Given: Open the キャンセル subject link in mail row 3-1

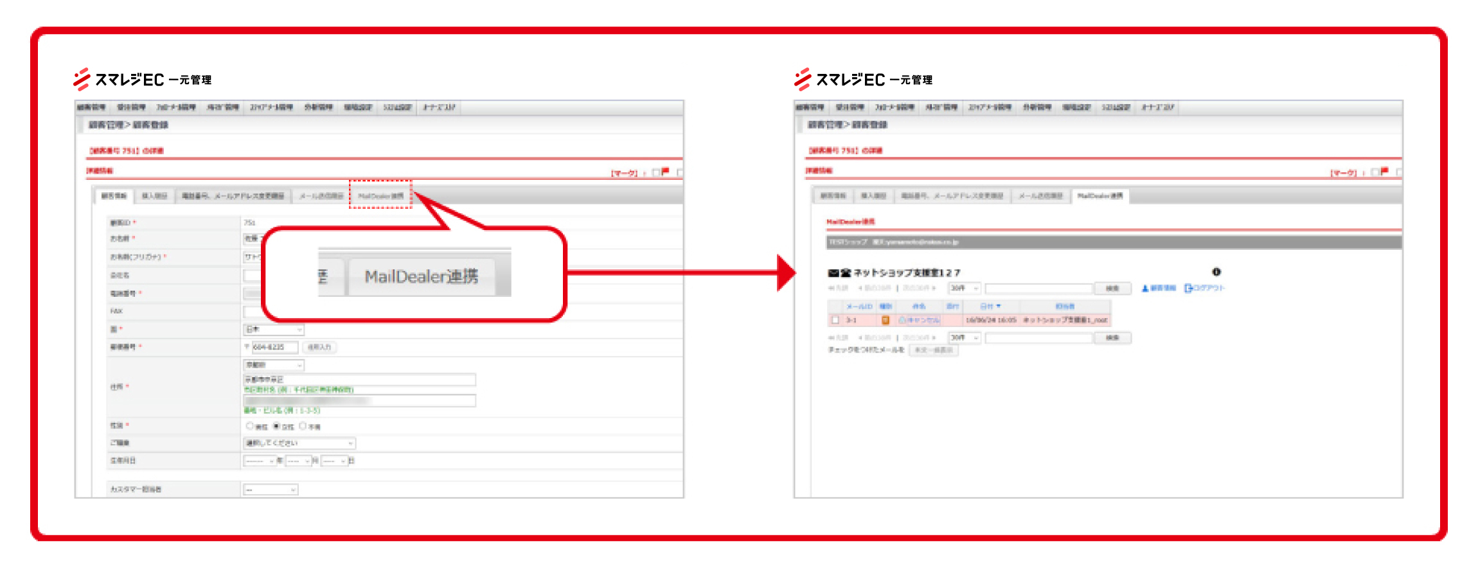Looking at the screenshot, I should 923,320.
